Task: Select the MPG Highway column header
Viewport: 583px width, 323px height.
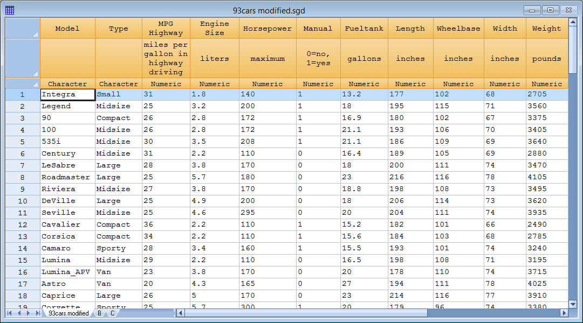Action: (x=166, y=29)
